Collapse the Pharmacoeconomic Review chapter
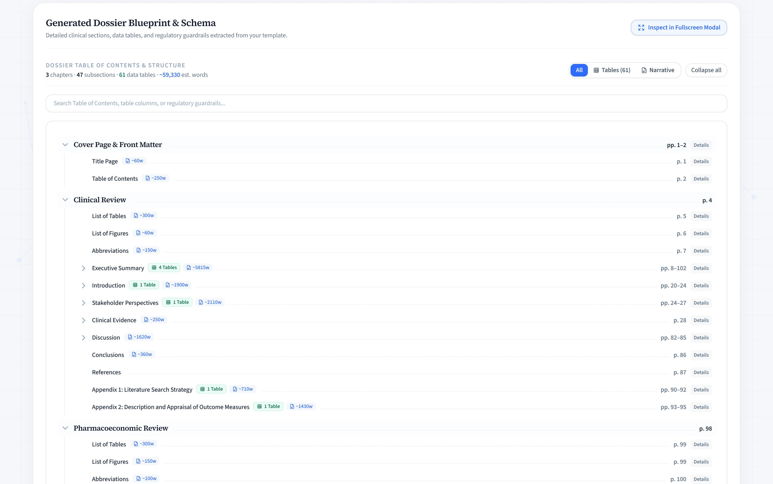The width and height of the screenshot is (773, 484). click(65, 428)
